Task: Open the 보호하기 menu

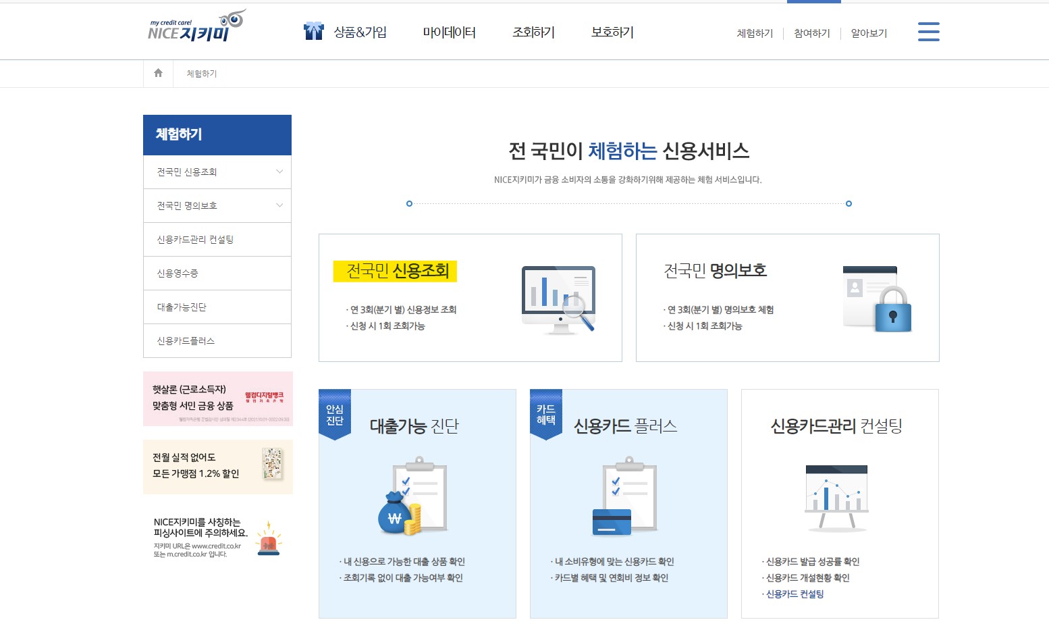Action: pyautogui.click(x=612, y=32)
